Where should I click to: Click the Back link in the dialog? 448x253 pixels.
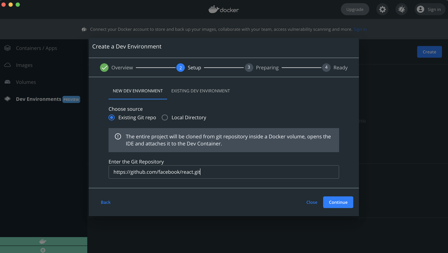(106, 202)
